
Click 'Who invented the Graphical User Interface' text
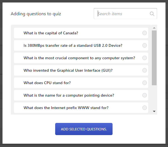[x=68, y=70]
